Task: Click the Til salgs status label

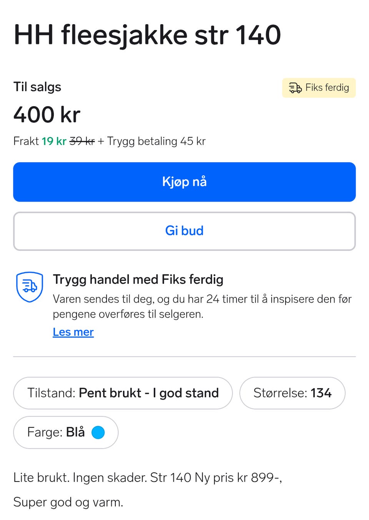Action: [37, 87]
